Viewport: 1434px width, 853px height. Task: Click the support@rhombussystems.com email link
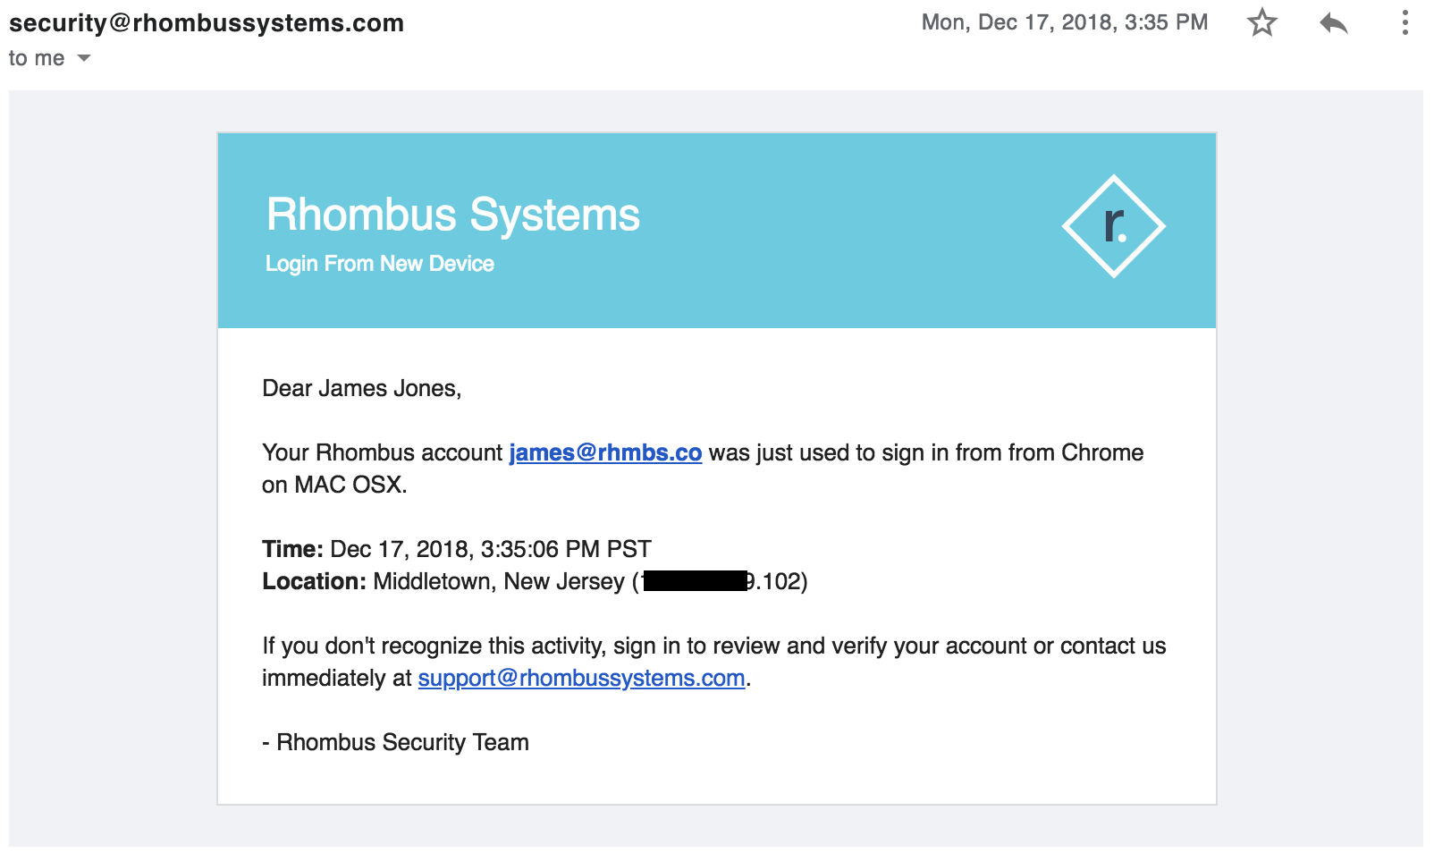click(x=581, y=678)
